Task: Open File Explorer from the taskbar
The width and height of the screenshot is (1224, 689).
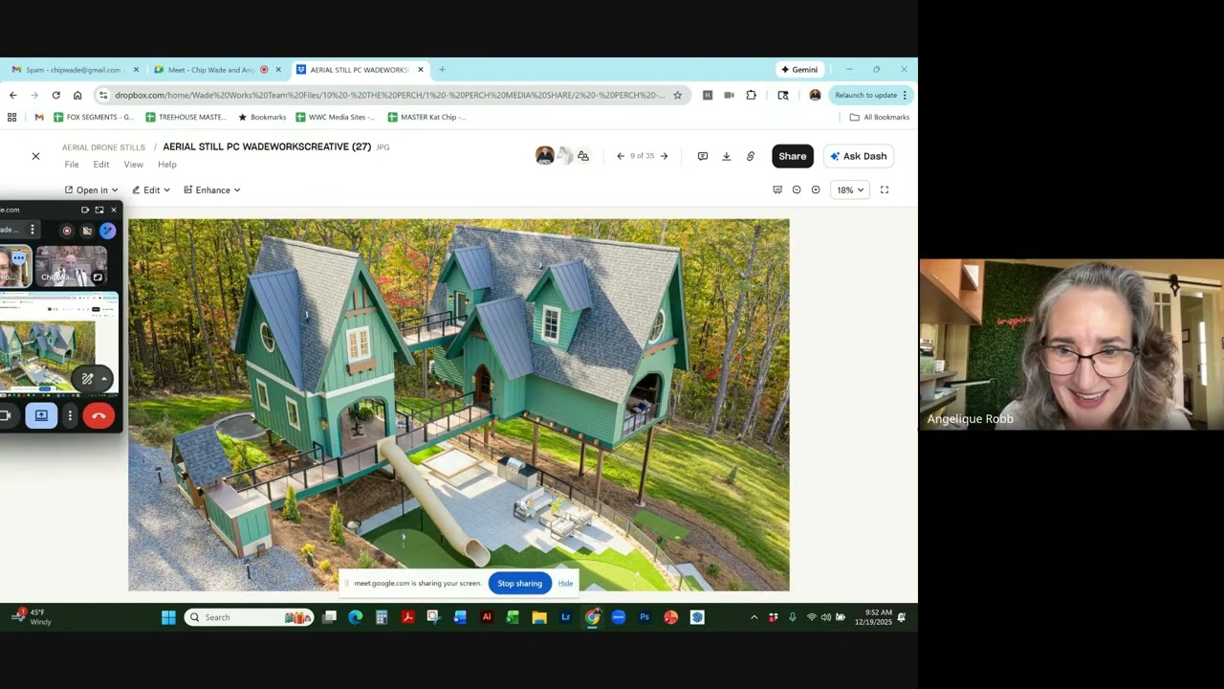Action: click(539, 617)
